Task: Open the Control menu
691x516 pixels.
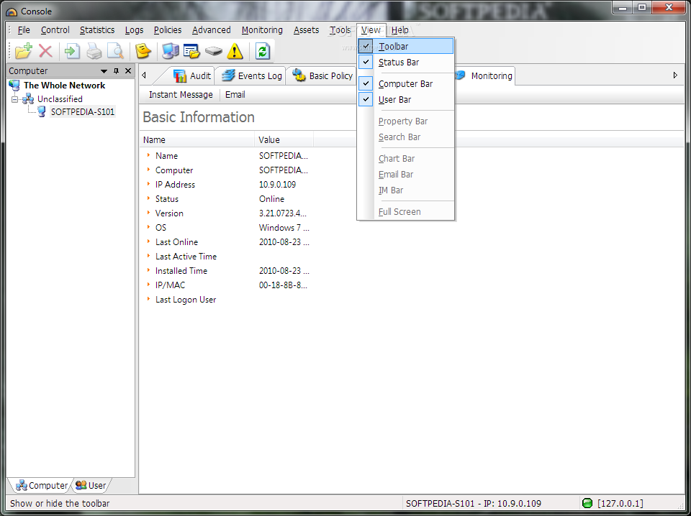Action: pyautogui.click(x=55, y=30)
